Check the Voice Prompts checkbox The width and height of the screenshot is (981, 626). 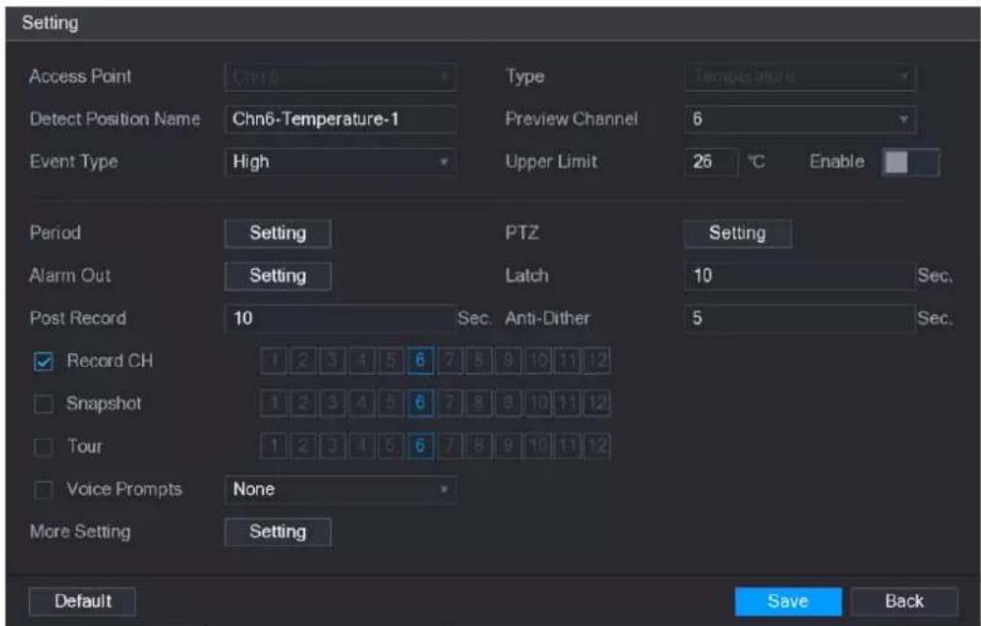click(43, 490)
